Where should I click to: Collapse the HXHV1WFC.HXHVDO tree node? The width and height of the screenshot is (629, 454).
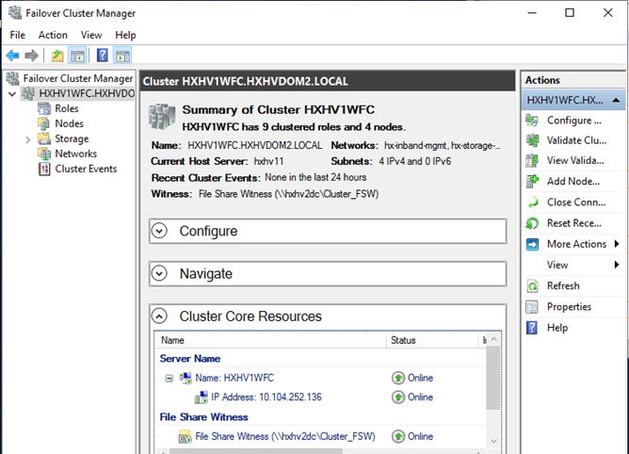[x=12, y=94]
